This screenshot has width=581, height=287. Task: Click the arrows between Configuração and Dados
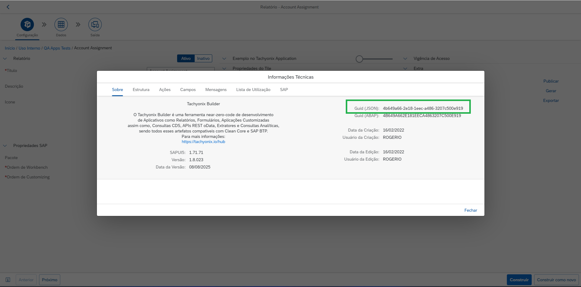click(44, 24)
